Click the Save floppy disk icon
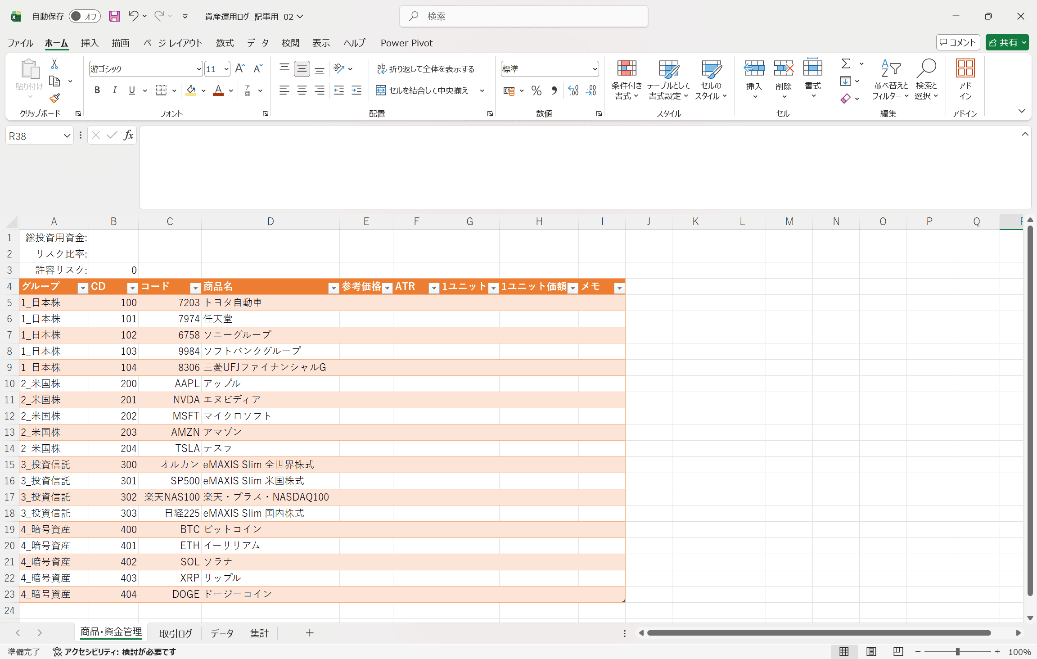This screenshot has width=1037, height=659. (114, 16)
